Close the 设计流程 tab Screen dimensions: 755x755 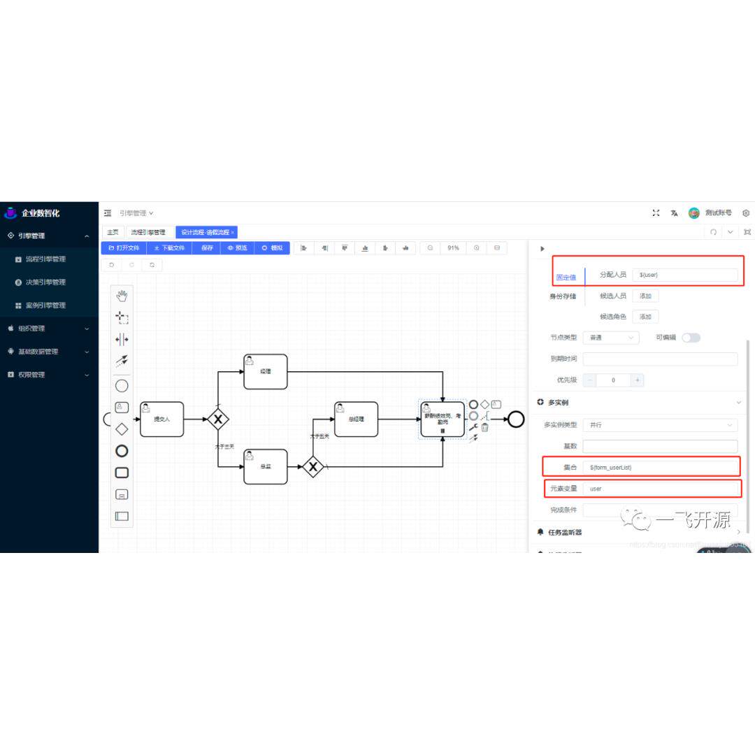tap(233, 233)
